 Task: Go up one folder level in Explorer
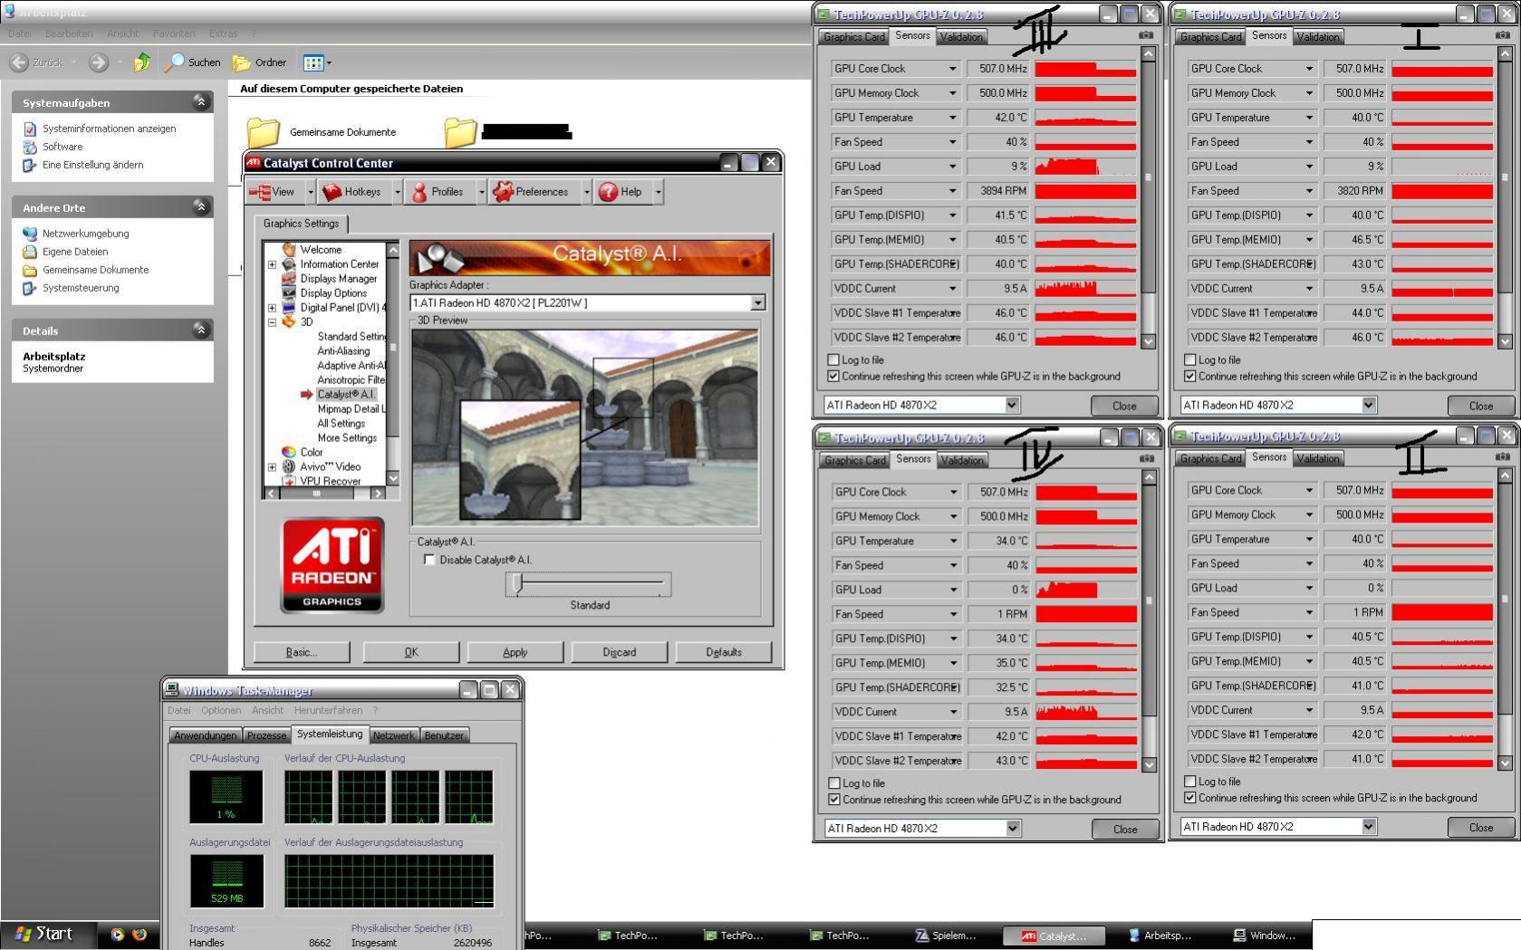(x=142, y=62)
